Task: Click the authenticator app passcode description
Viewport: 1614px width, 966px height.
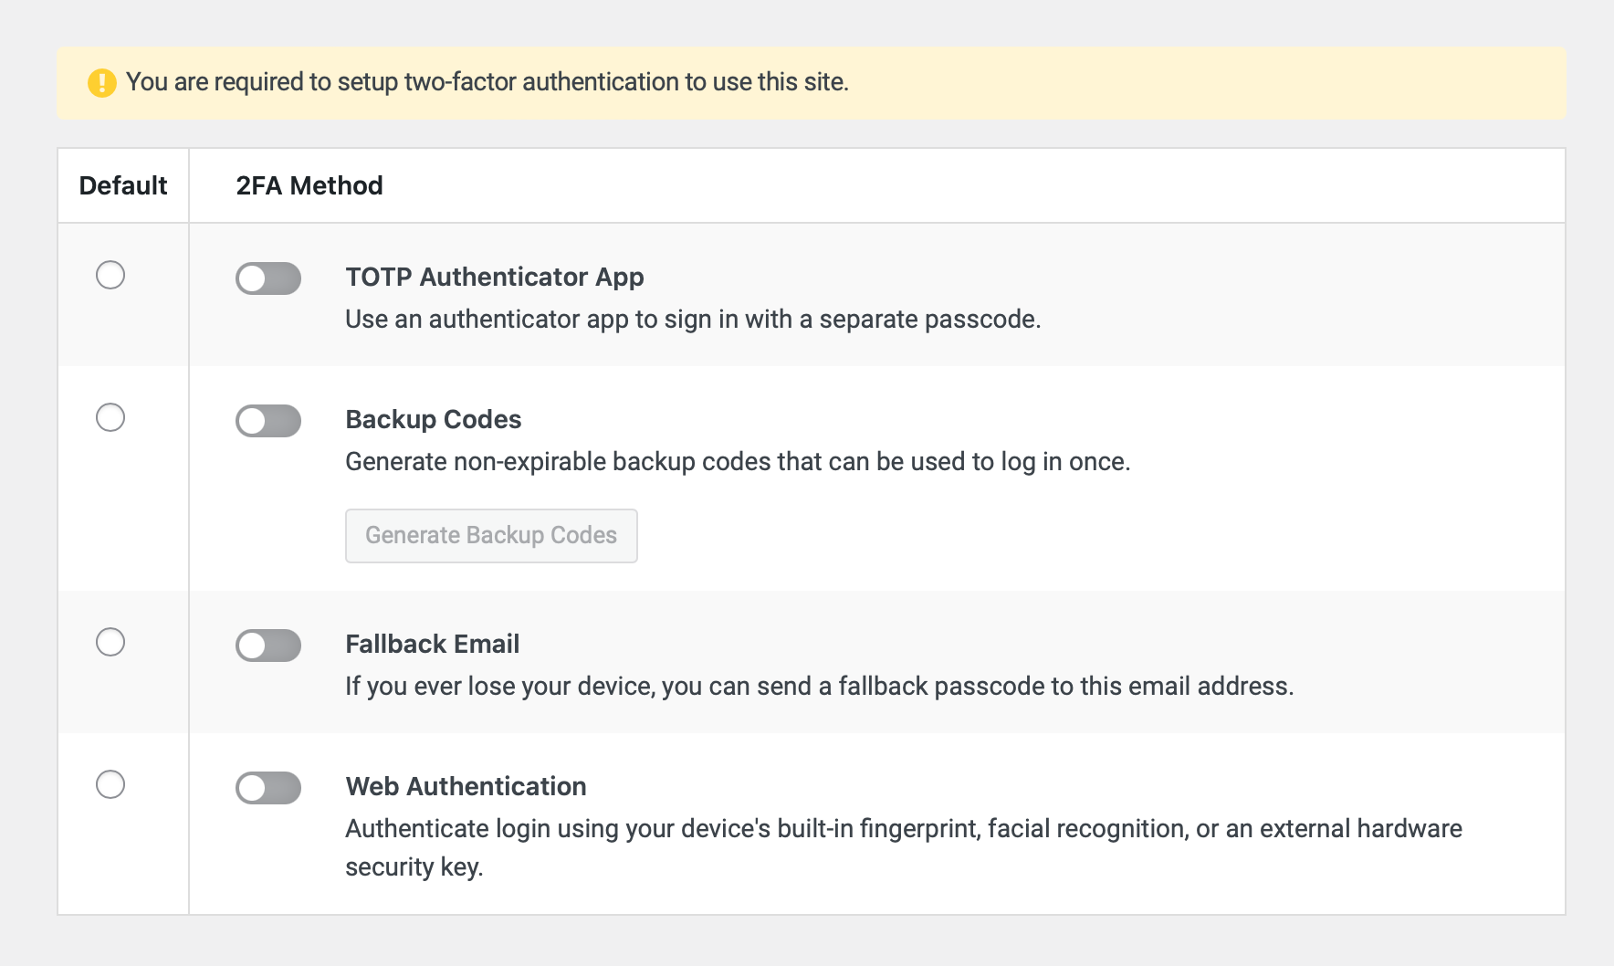Action: click(692, 320)
